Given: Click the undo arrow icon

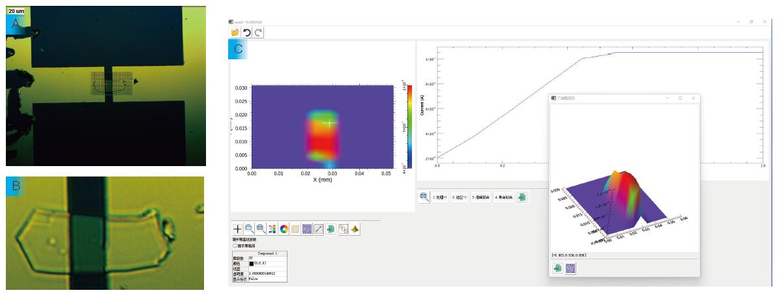Looking at the screenshot, I should click(x=247, y=33).
